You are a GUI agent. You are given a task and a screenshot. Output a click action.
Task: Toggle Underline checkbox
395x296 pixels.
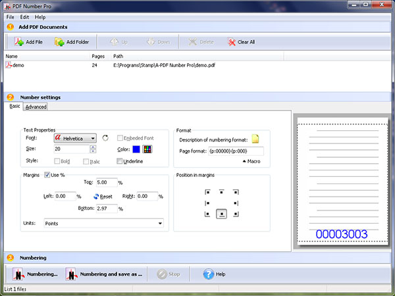click(119, 161)
